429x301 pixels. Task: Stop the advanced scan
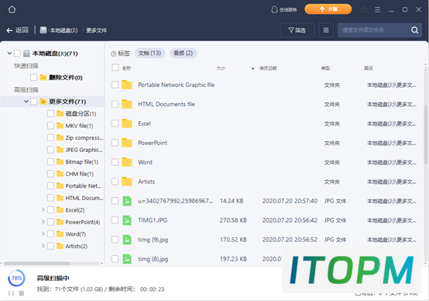[22, 293]
